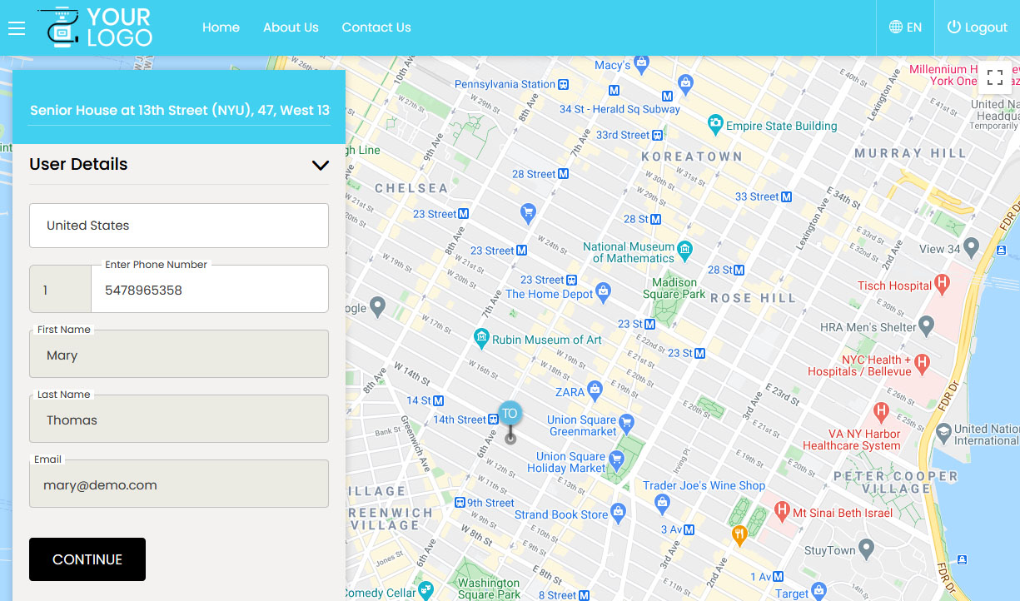Viewport: 1020px width, 601px height.
Task: Open the EN language selector
Action: tap(905, 27)
